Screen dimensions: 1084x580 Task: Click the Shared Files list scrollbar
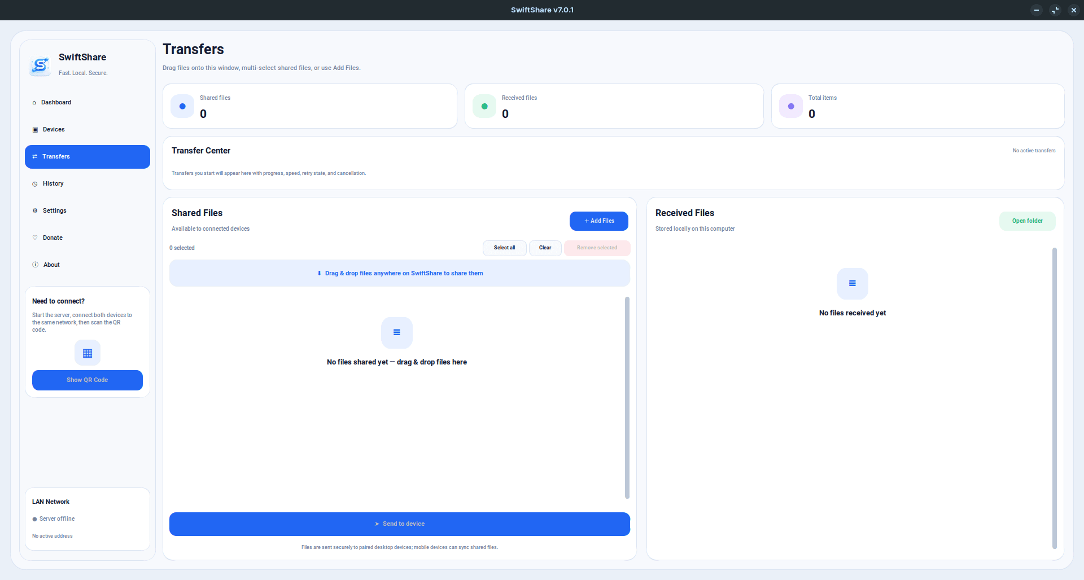point(627,398)
